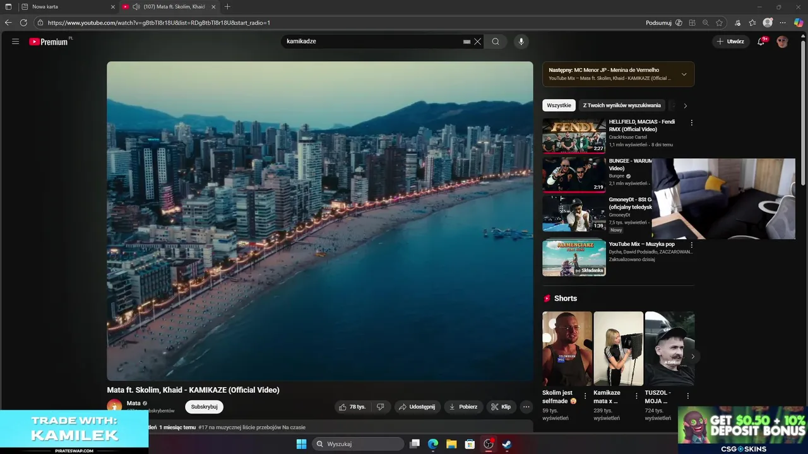Open the Skolim jest selfmade short thumbnail

567,349
